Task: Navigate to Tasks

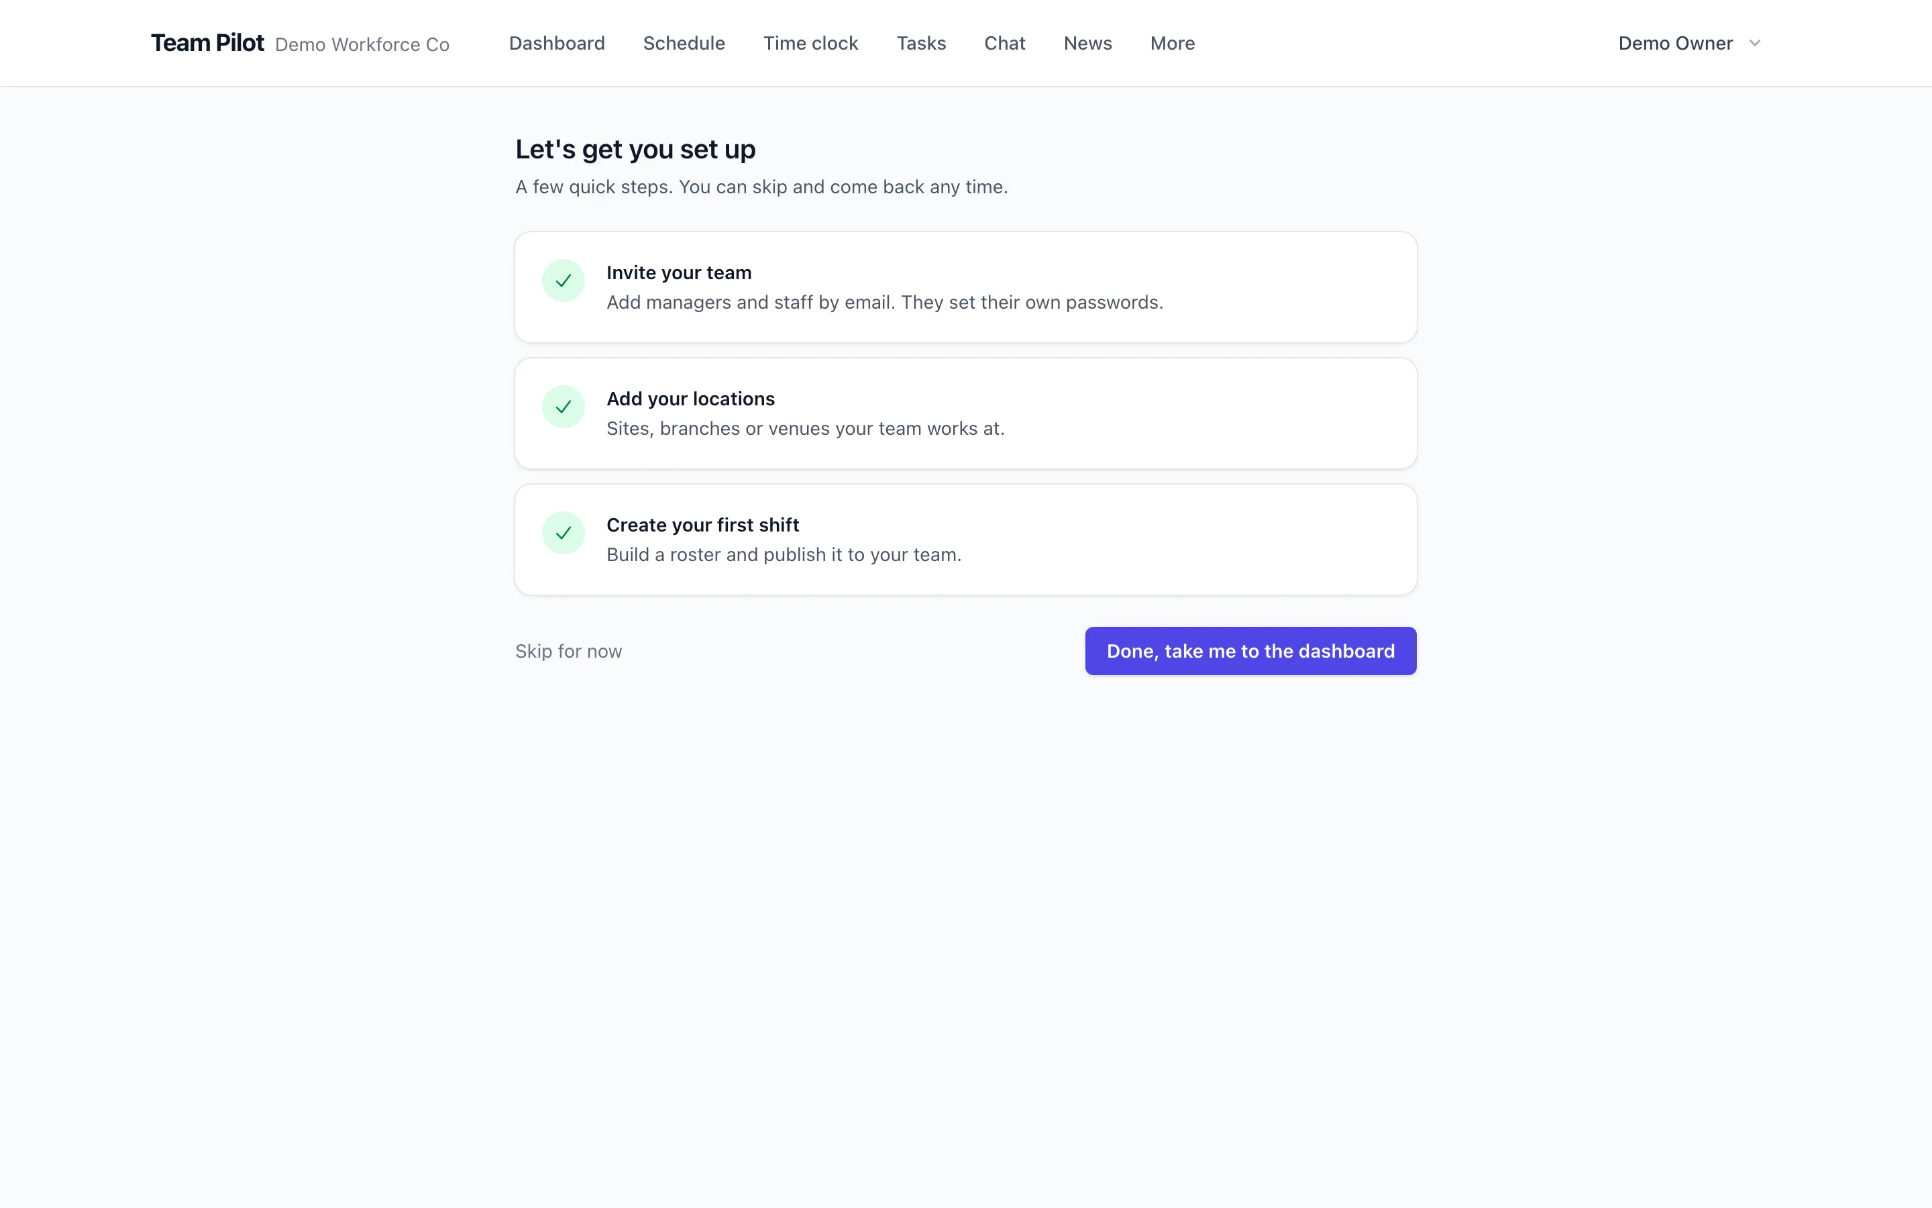Action: (x=920, y=43)
